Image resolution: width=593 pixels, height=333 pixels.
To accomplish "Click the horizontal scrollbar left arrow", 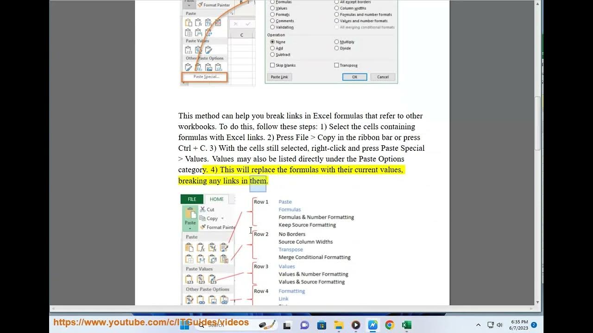I will pyautogui.click(x=52, y=308).
